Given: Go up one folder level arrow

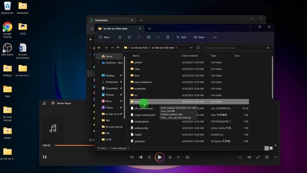Looking at the screenshot, I should tap(118, 48).
